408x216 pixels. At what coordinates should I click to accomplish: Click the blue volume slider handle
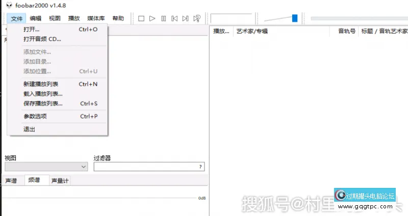(x=295, y=18)
